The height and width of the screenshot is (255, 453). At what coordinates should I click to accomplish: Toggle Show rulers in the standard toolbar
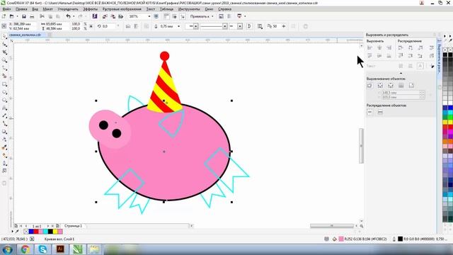pyautogui.click(x=166, y=16)
